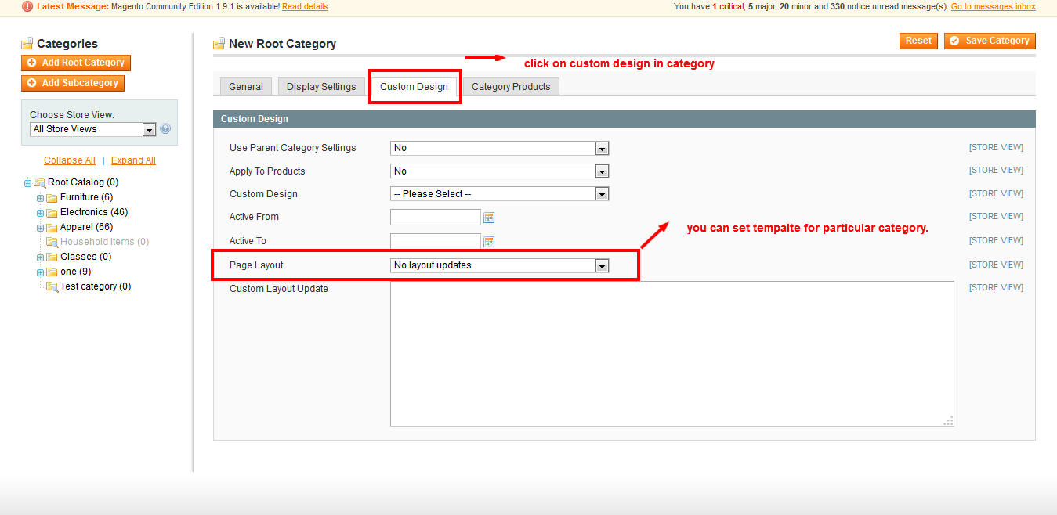1057x515 pixels.
Task: Select Glasses (0) category
Action: click(85, 257)
